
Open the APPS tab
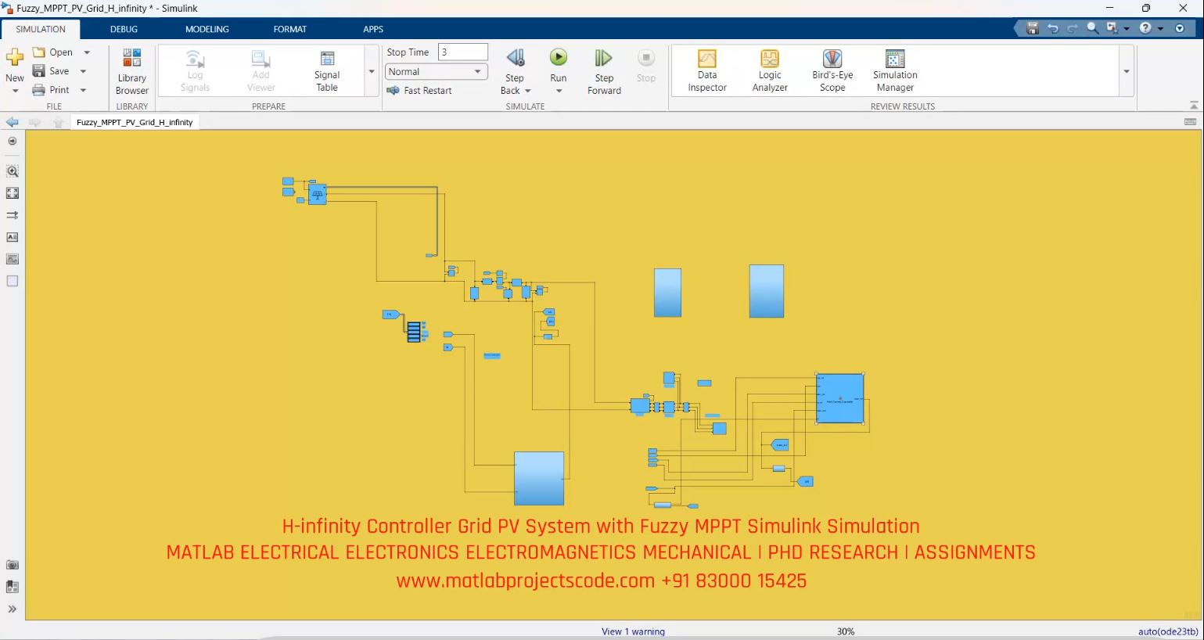(x=373, y=29)
